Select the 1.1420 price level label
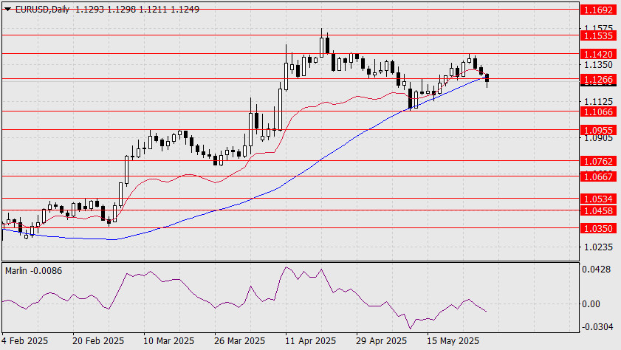This screenshot has width=621, height=350. [598, 54]
